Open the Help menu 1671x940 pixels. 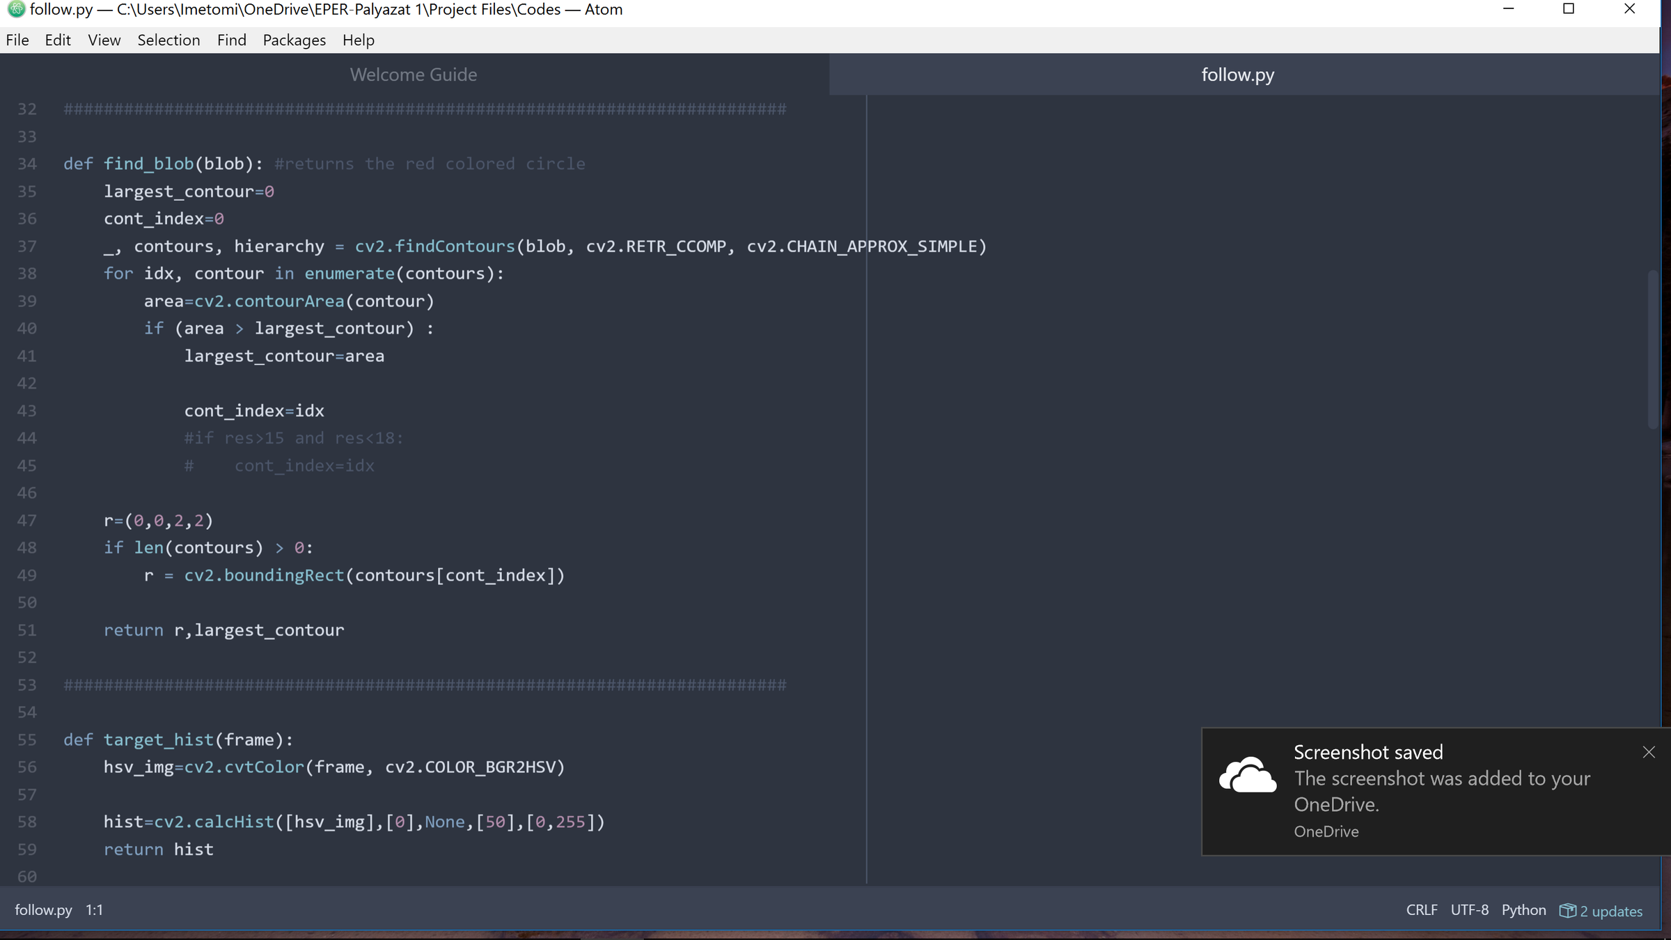point(358,40)
